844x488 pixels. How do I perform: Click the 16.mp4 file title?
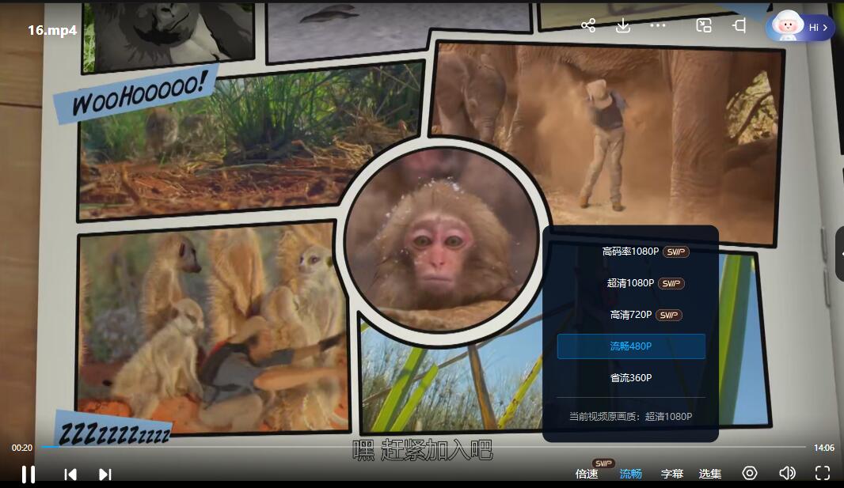[52, 30]
